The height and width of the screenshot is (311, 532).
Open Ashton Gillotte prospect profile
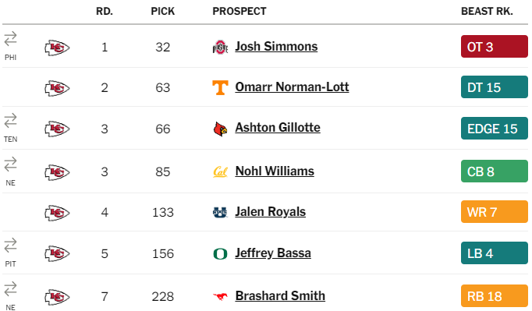(x=278, y=128)
